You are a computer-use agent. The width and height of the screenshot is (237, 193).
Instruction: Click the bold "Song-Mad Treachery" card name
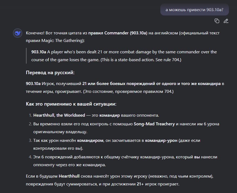pyautogui.click(x=154, y=124)
